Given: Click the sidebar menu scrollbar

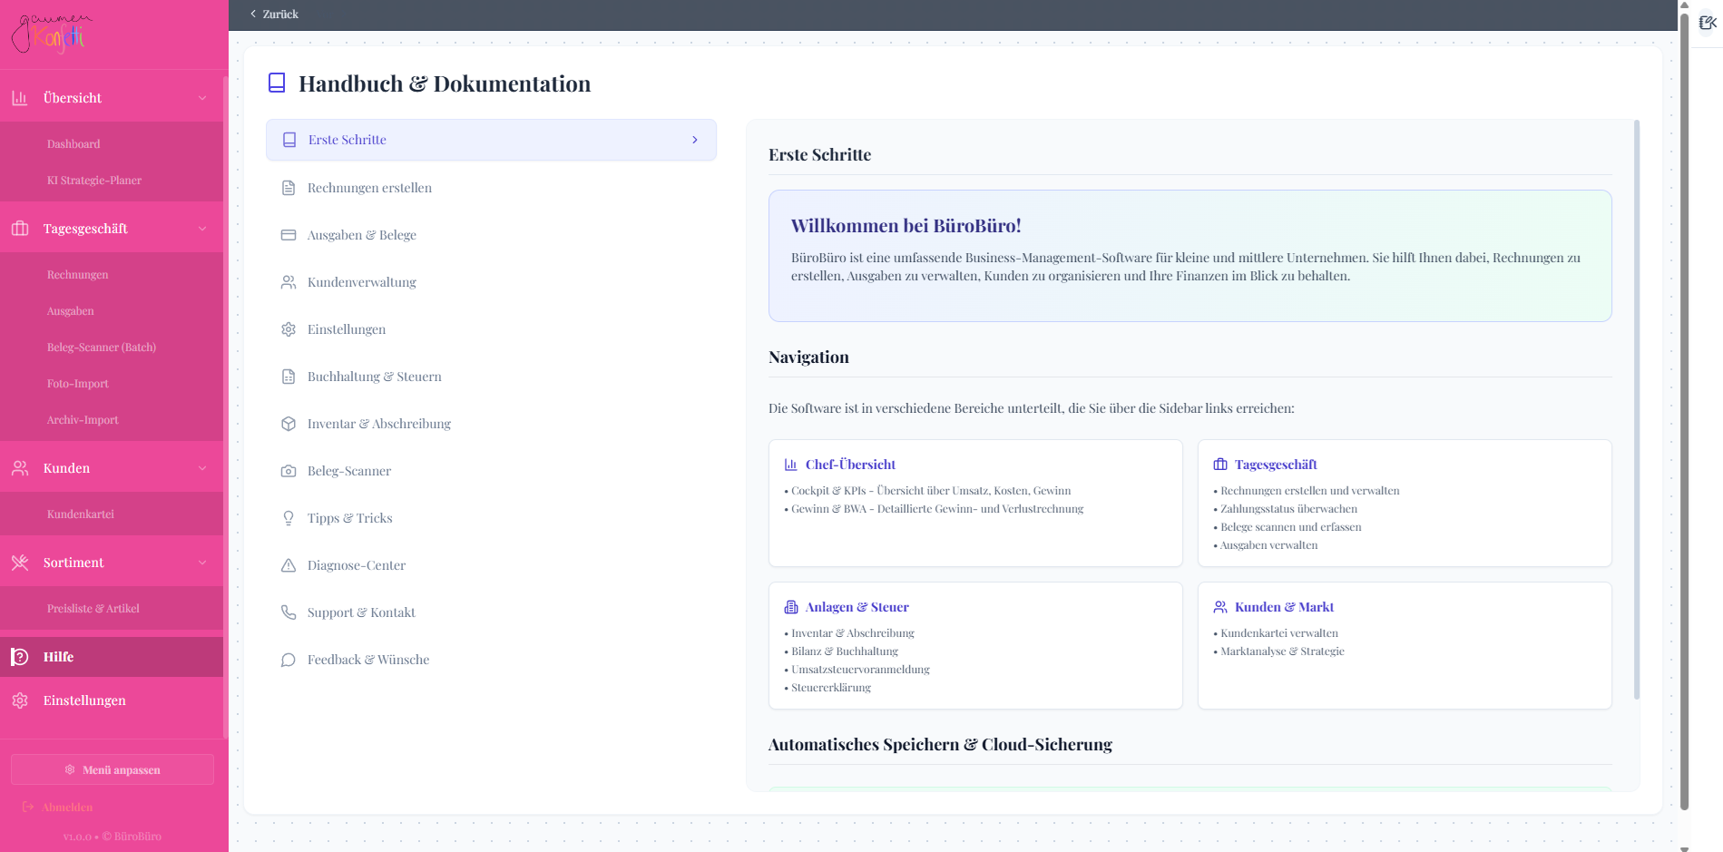Looking at the screenshot, I should pyautogui.click(x=225, y=408).
